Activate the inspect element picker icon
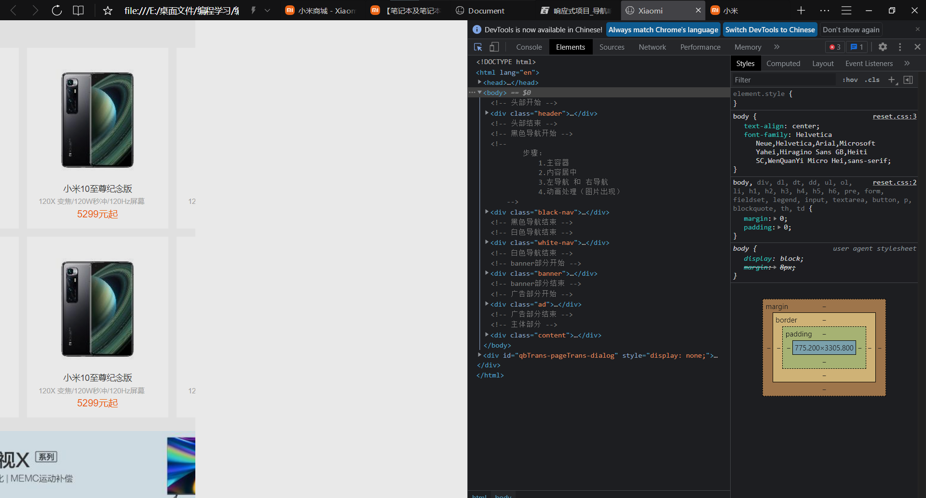Screen dimensions: 926x498 click(478, 47)
